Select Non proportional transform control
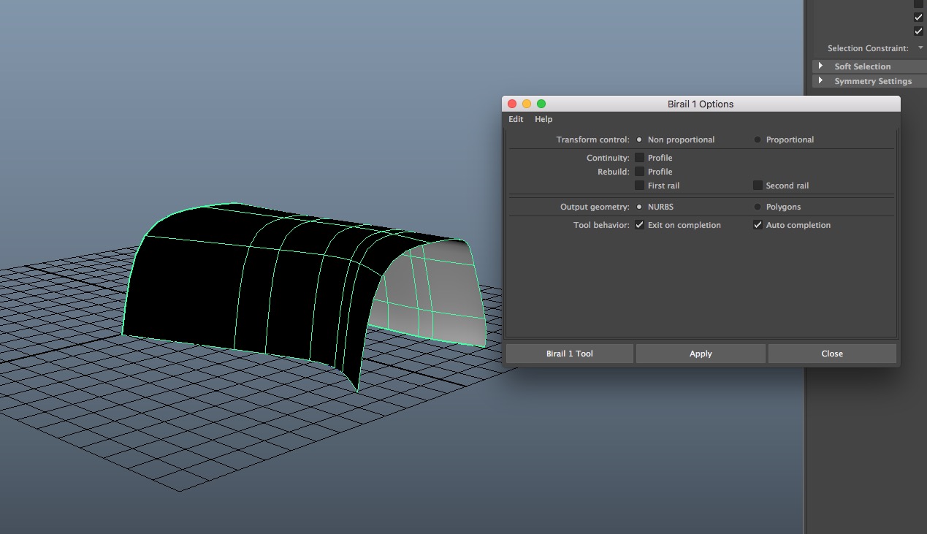This screenshot has width=927, height=534. (639, 140)
